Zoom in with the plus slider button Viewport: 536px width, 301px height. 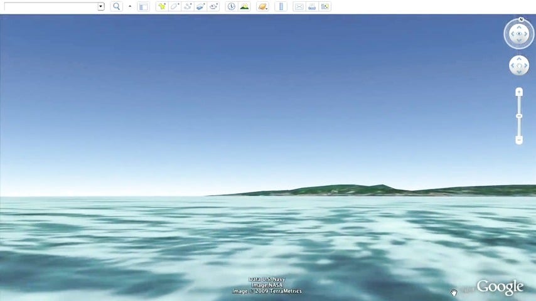coord(519,92)
